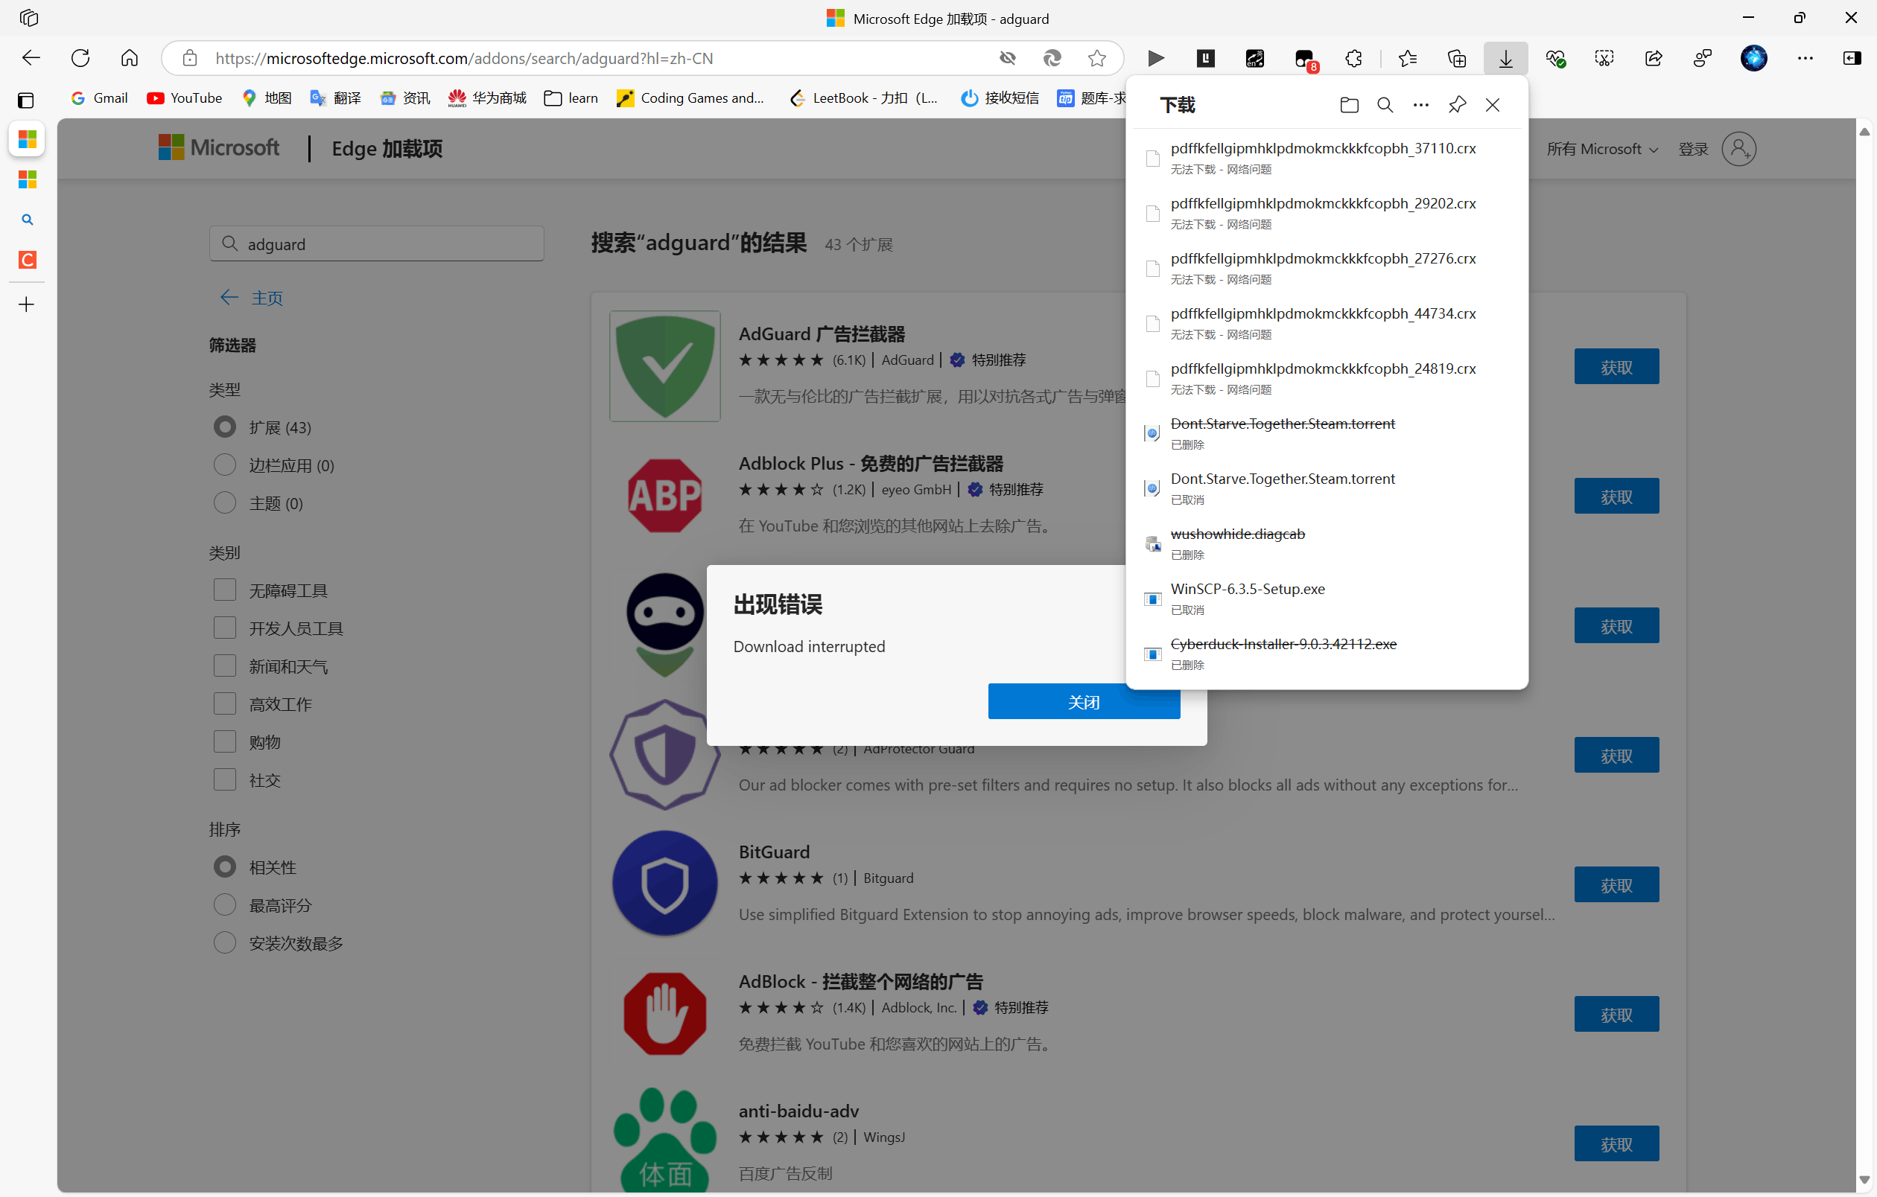Open the Collections icon

1456,58
